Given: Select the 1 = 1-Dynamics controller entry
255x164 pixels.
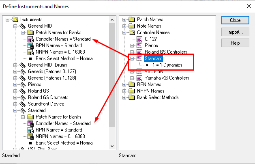Looking at the screenshot, I should click(164, 65).
